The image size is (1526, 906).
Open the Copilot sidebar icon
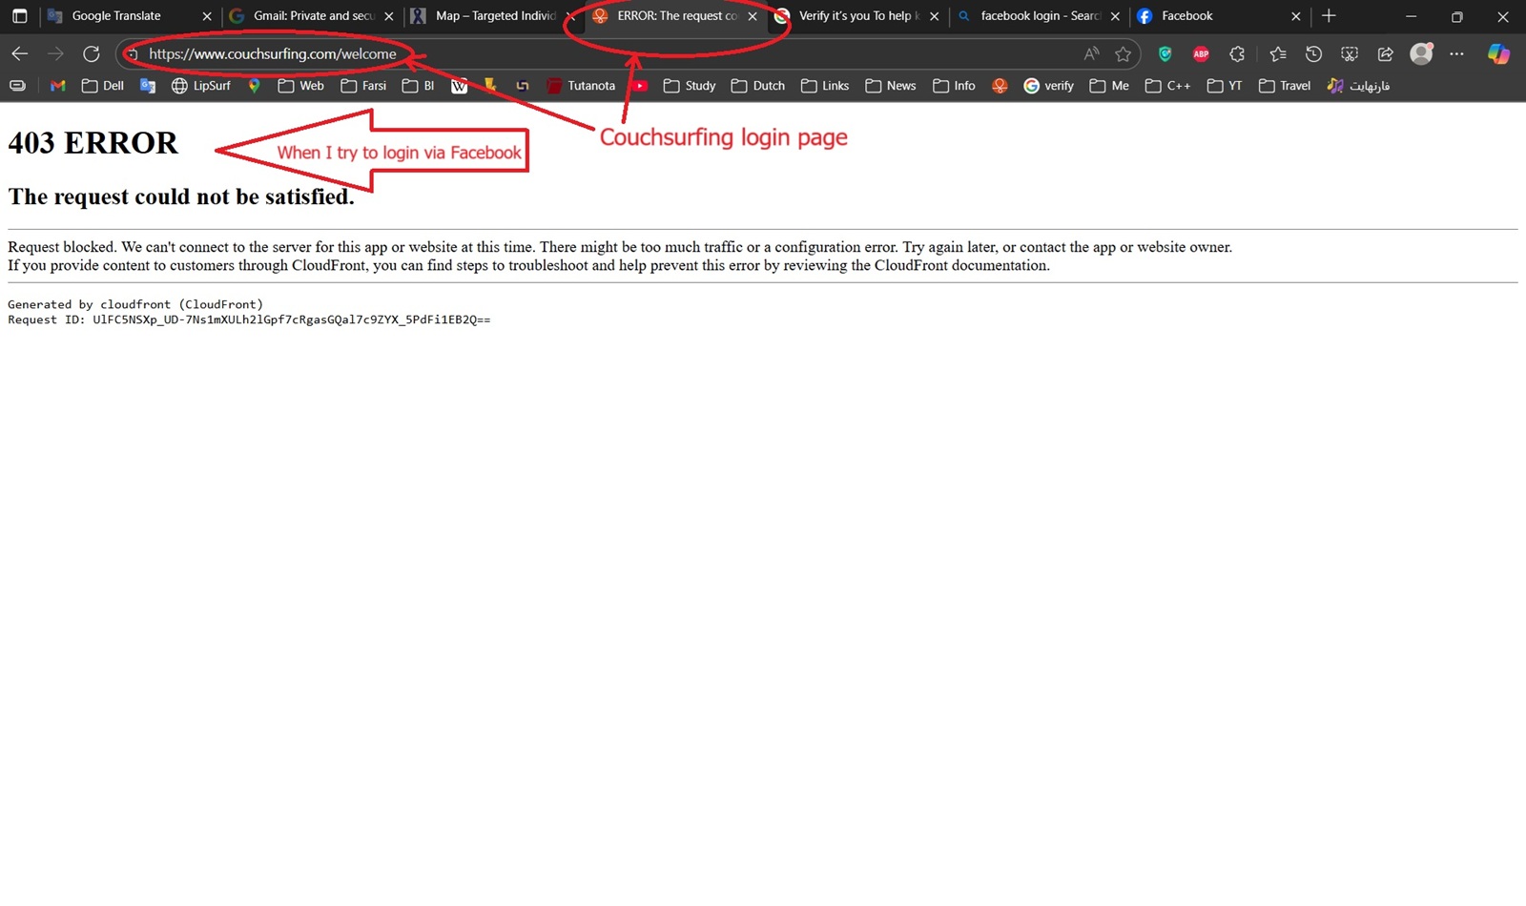coord(1498,54)
